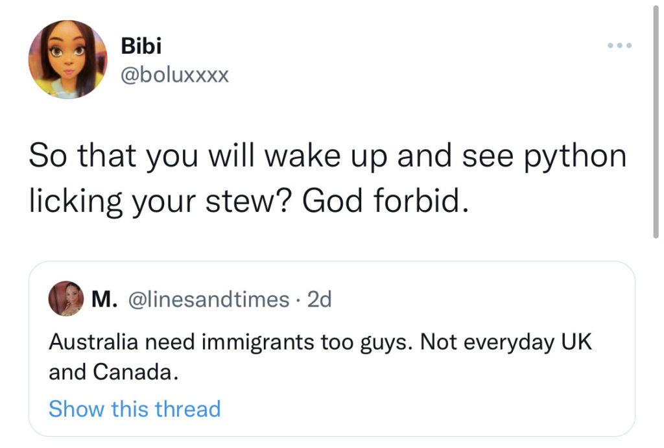Viewport: 664px width, 448px height.
Task: Click the @boluxxxx handle
Action: (x=175, y=76)
